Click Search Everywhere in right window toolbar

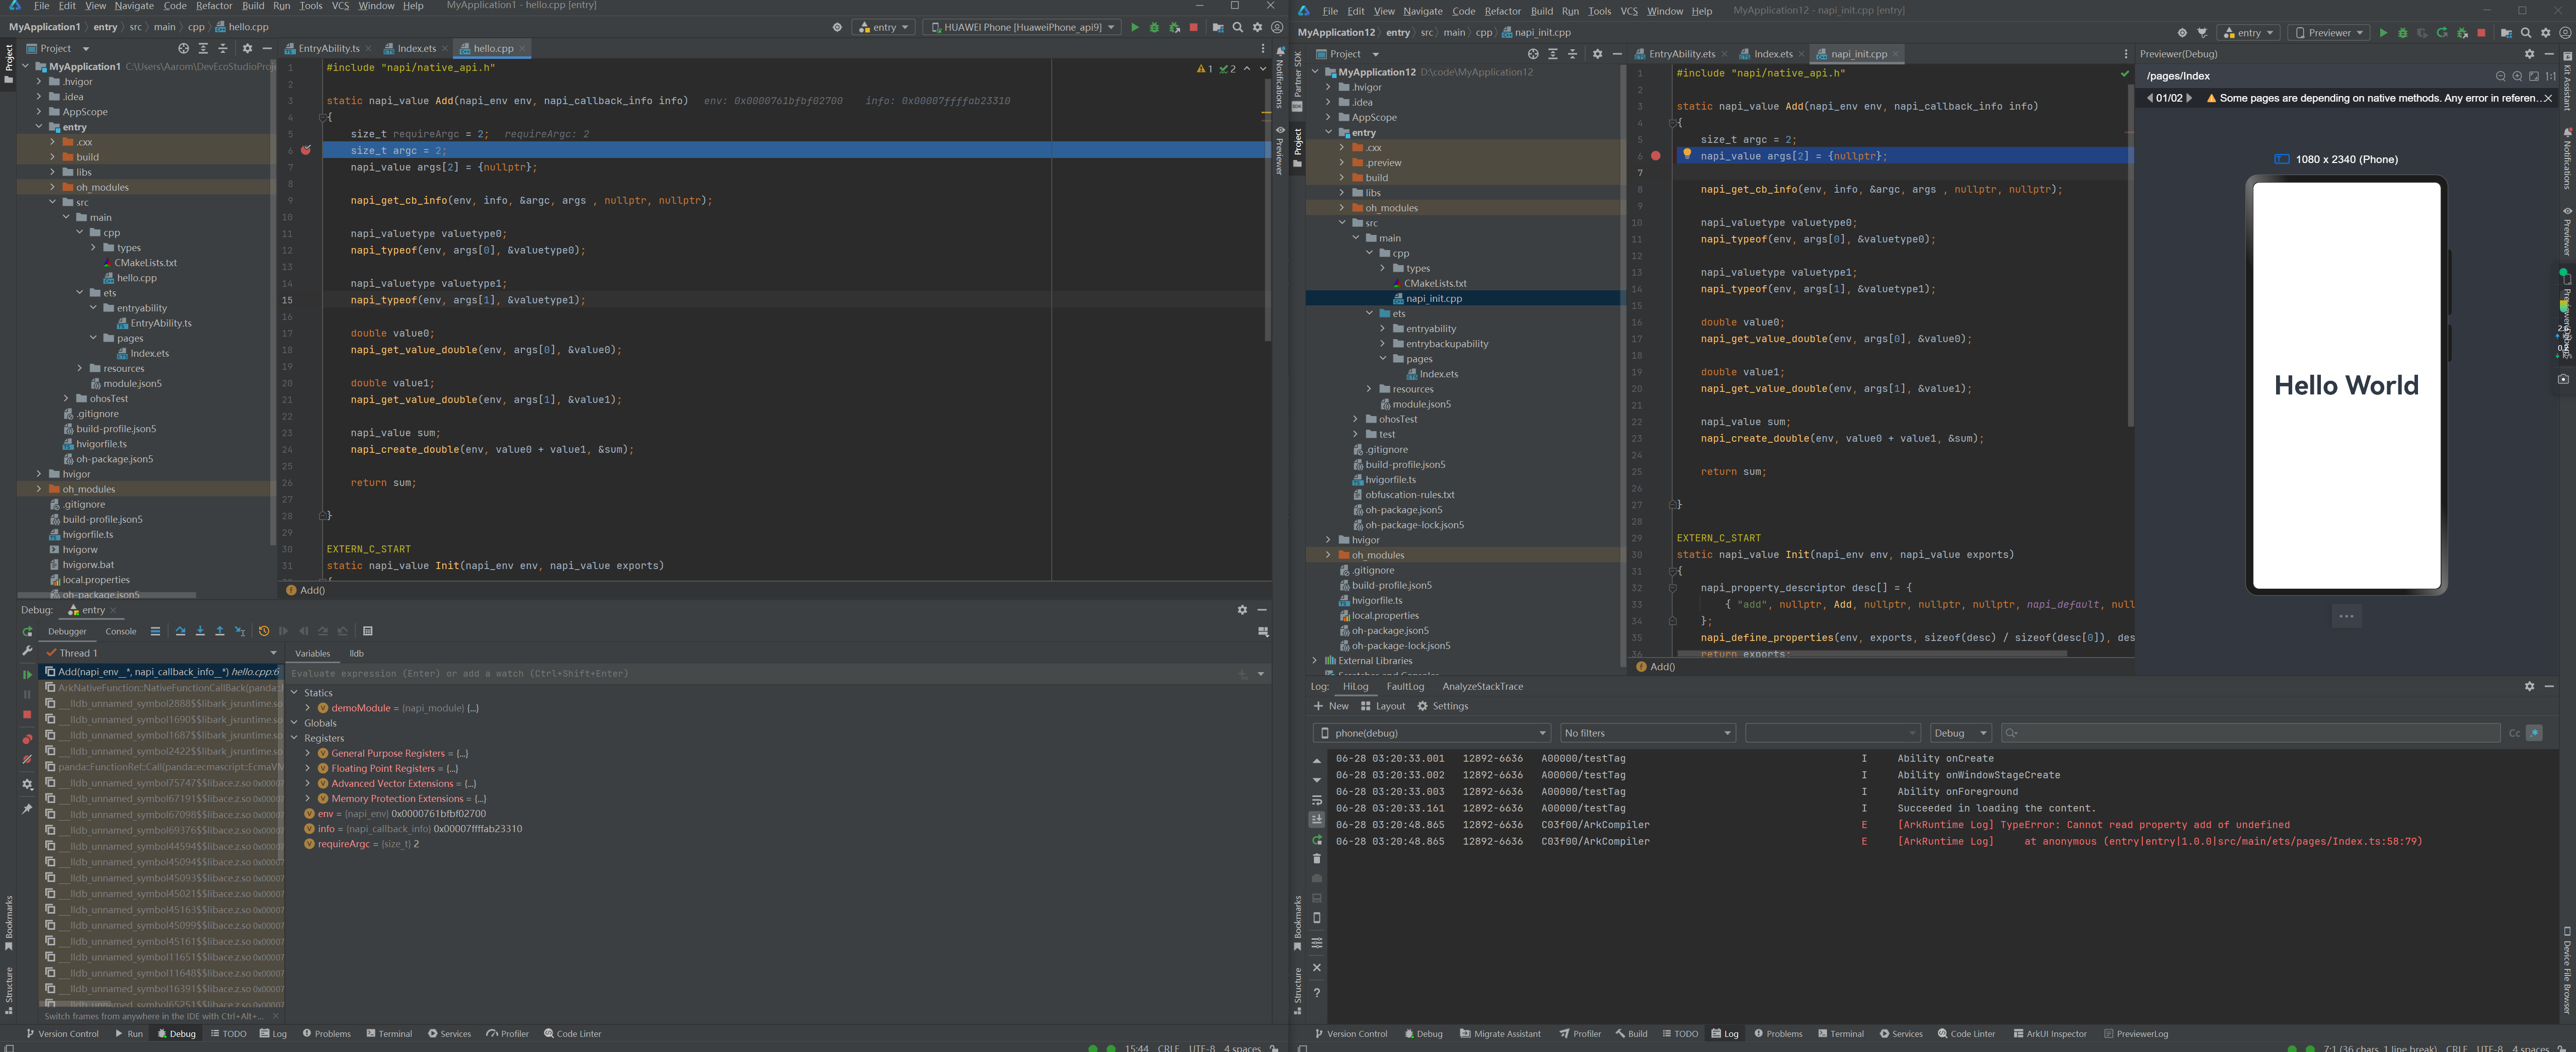click(2526, 33)
